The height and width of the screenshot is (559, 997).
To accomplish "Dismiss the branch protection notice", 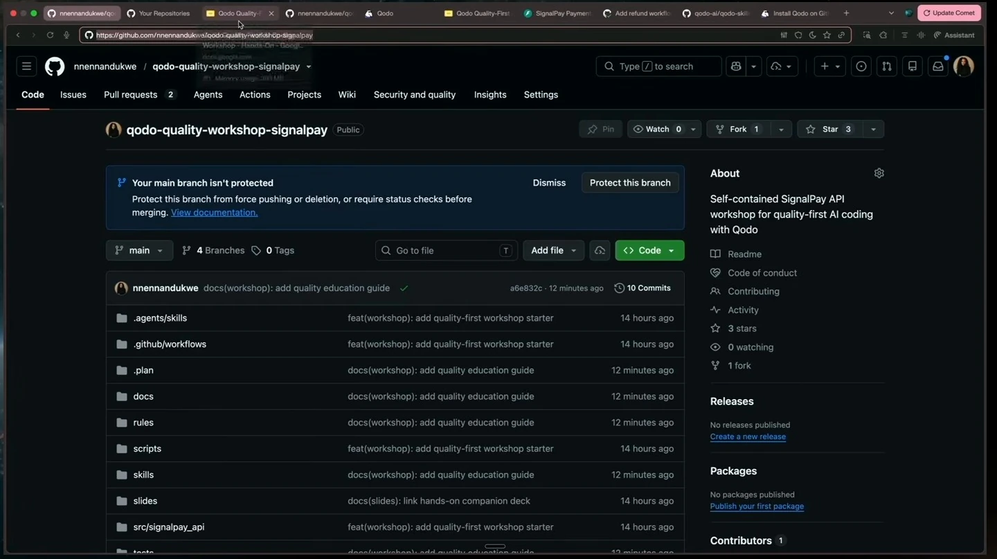I will point(549,183).
